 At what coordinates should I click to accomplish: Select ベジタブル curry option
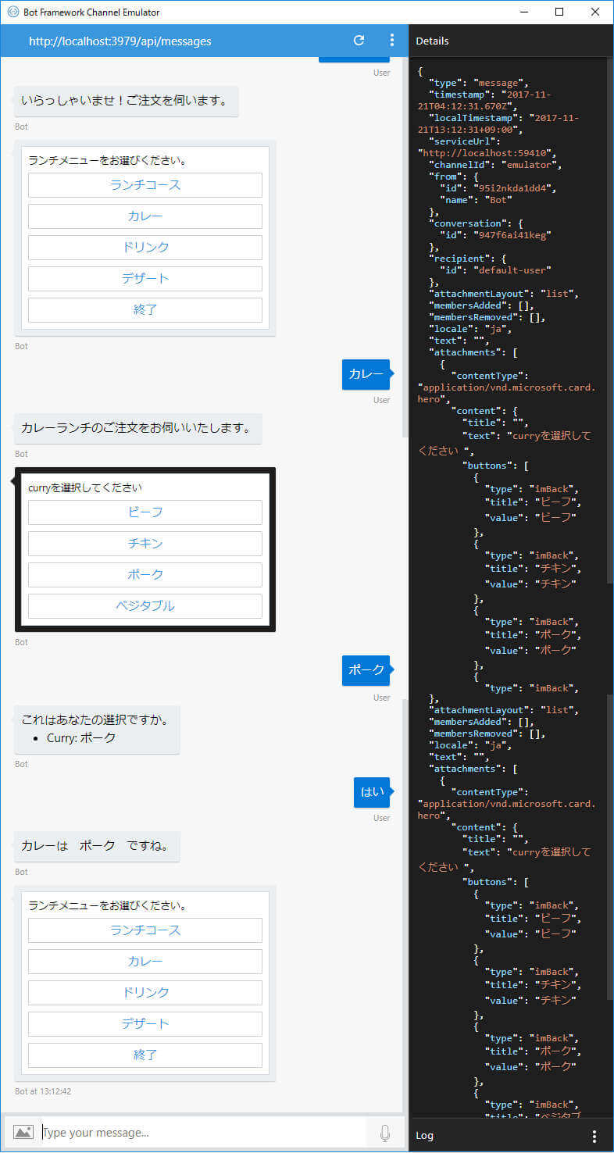(x=145, y=606)
